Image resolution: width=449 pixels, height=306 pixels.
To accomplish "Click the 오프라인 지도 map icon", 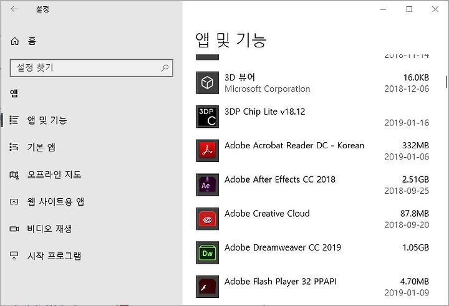I will pos(14,175).
